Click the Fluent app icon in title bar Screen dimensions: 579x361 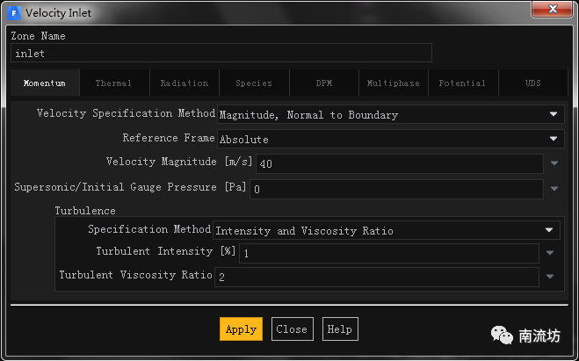coord(15,13)
